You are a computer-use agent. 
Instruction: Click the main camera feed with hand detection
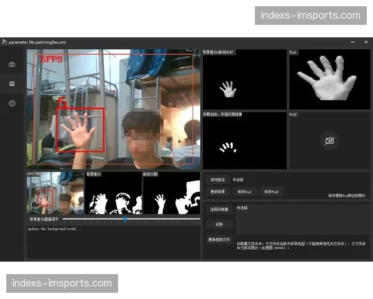pyautogui.click(x=113, y=110)
